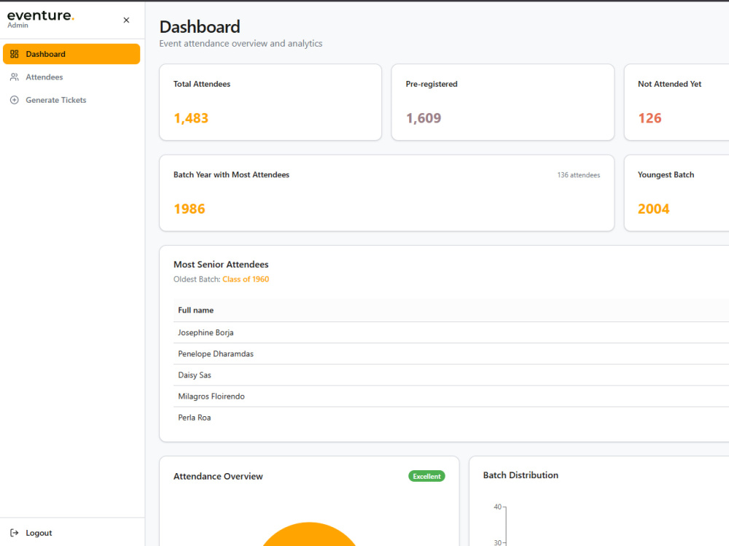729x546 pixels.
Task: Click the Attendance Overview heading
Action: click(x=218, y=476)
